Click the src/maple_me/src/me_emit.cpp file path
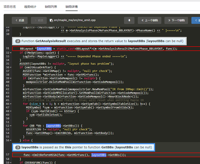 pyautogui.click(x=75, y=20)
